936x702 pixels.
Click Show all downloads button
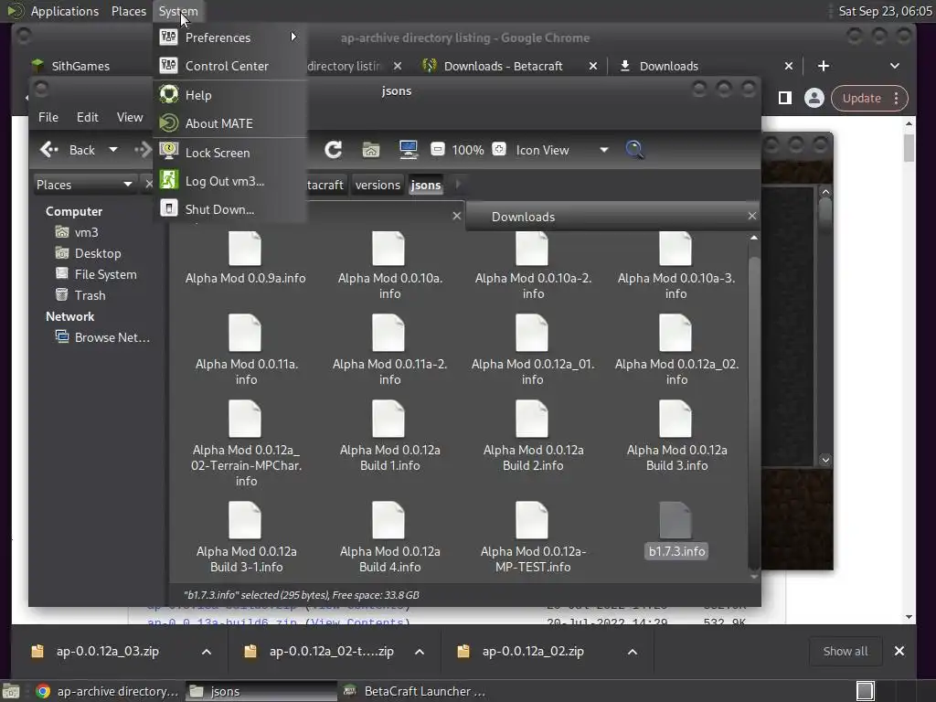tap(846, 651)
